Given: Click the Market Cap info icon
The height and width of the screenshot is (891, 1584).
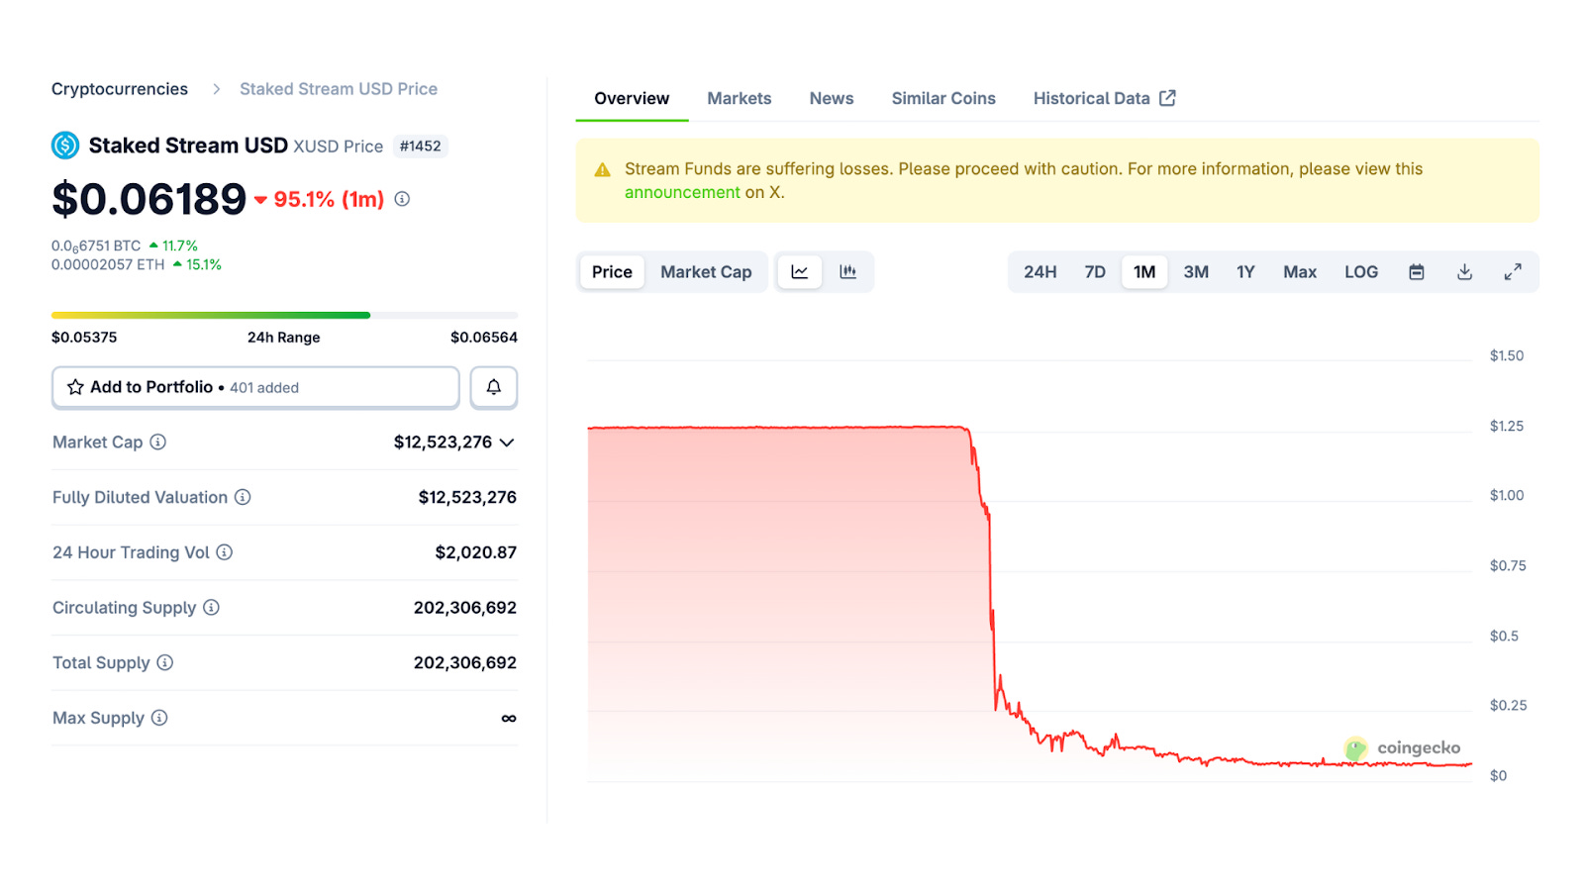Looking at the screenshot, I should (158, 442).
